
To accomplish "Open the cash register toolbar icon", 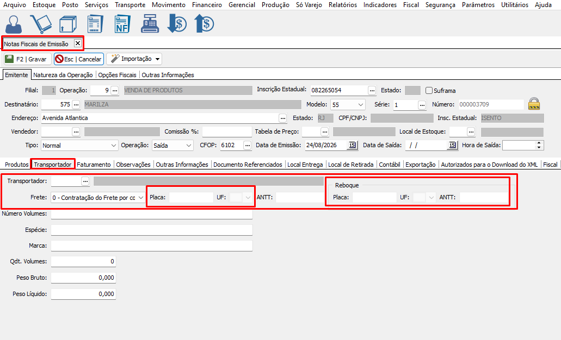I will pos(150,24).
